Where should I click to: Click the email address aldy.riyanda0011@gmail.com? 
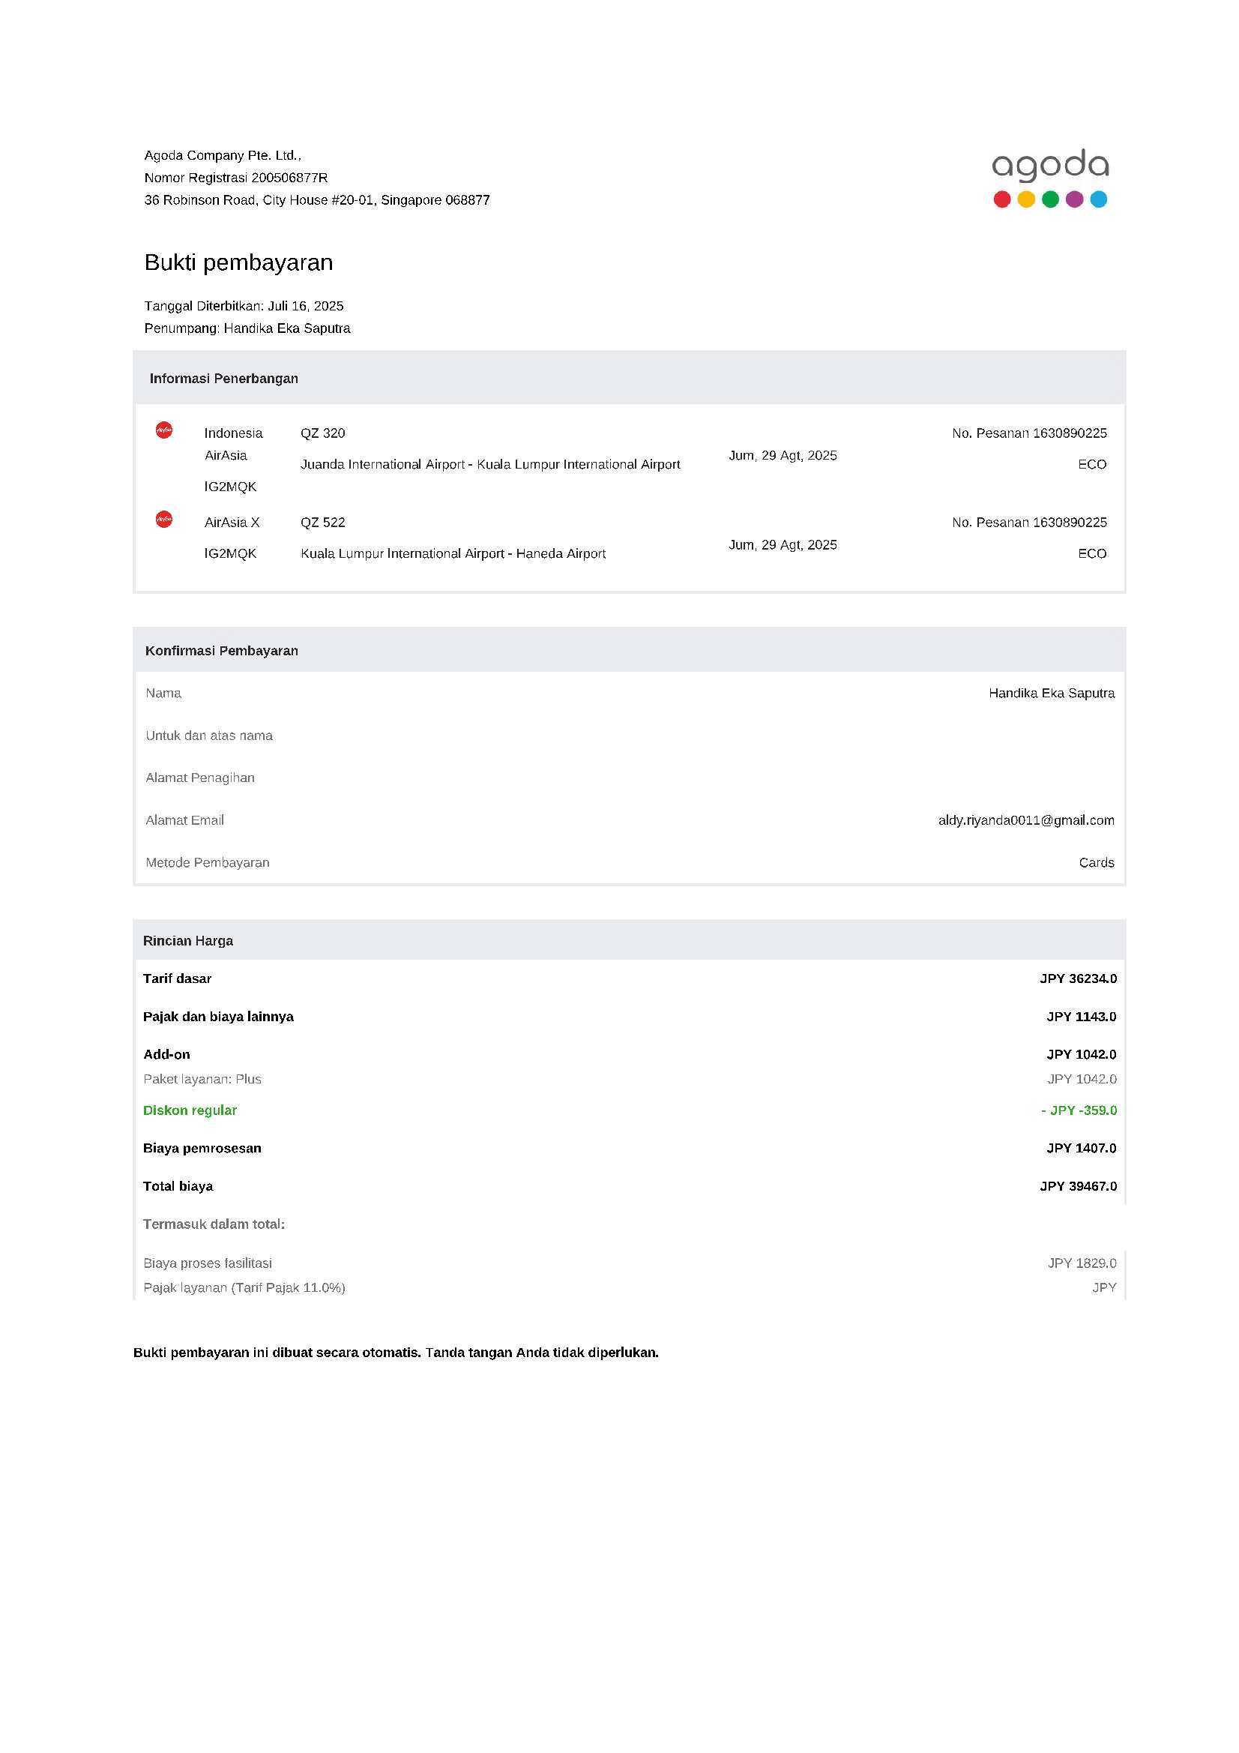(1026, 820)
